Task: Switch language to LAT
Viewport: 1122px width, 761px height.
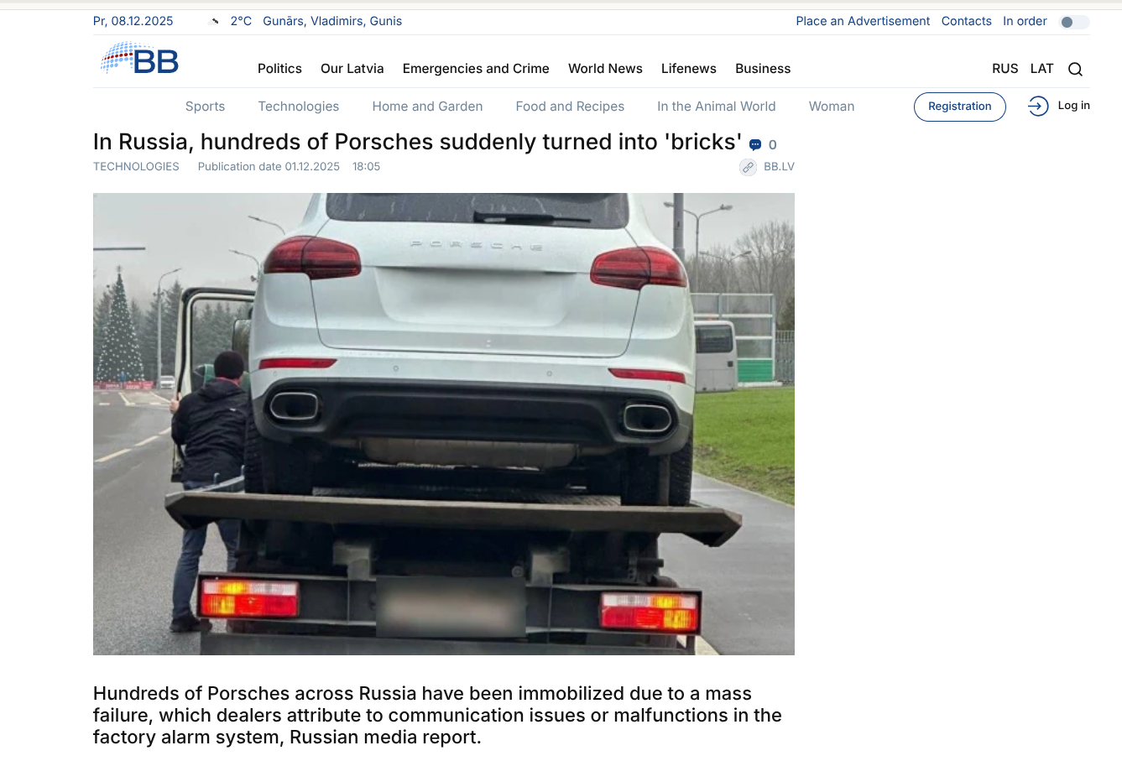Action: tap(1041, 69)
